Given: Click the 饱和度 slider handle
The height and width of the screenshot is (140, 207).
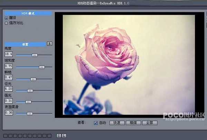Looking at the screenshot, I should click(42, 67).
